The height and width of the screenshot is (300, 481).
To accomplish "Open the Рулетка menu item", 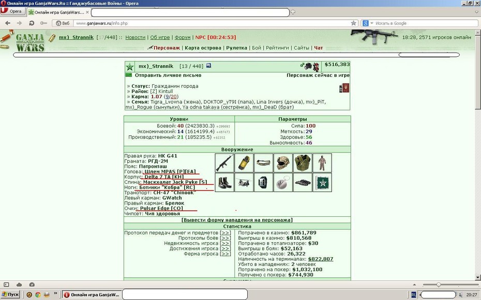I will [x=236, y=48].
